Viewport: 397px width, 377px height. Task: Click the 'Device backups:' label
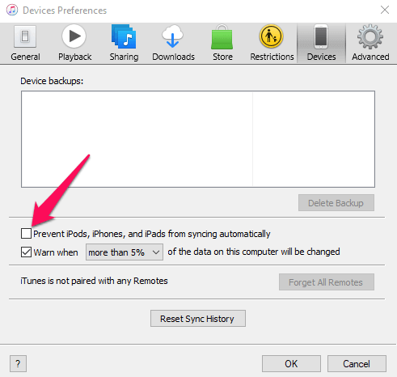(52, 81)
